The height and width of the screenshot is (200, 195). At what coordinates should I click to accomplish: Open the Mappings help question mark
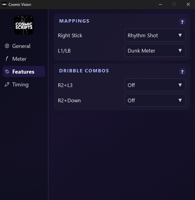[x=182, y=22]
